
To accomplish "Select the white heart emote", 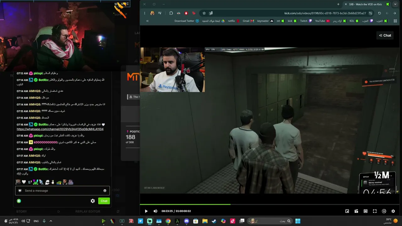I will click(x=24, y=182).
